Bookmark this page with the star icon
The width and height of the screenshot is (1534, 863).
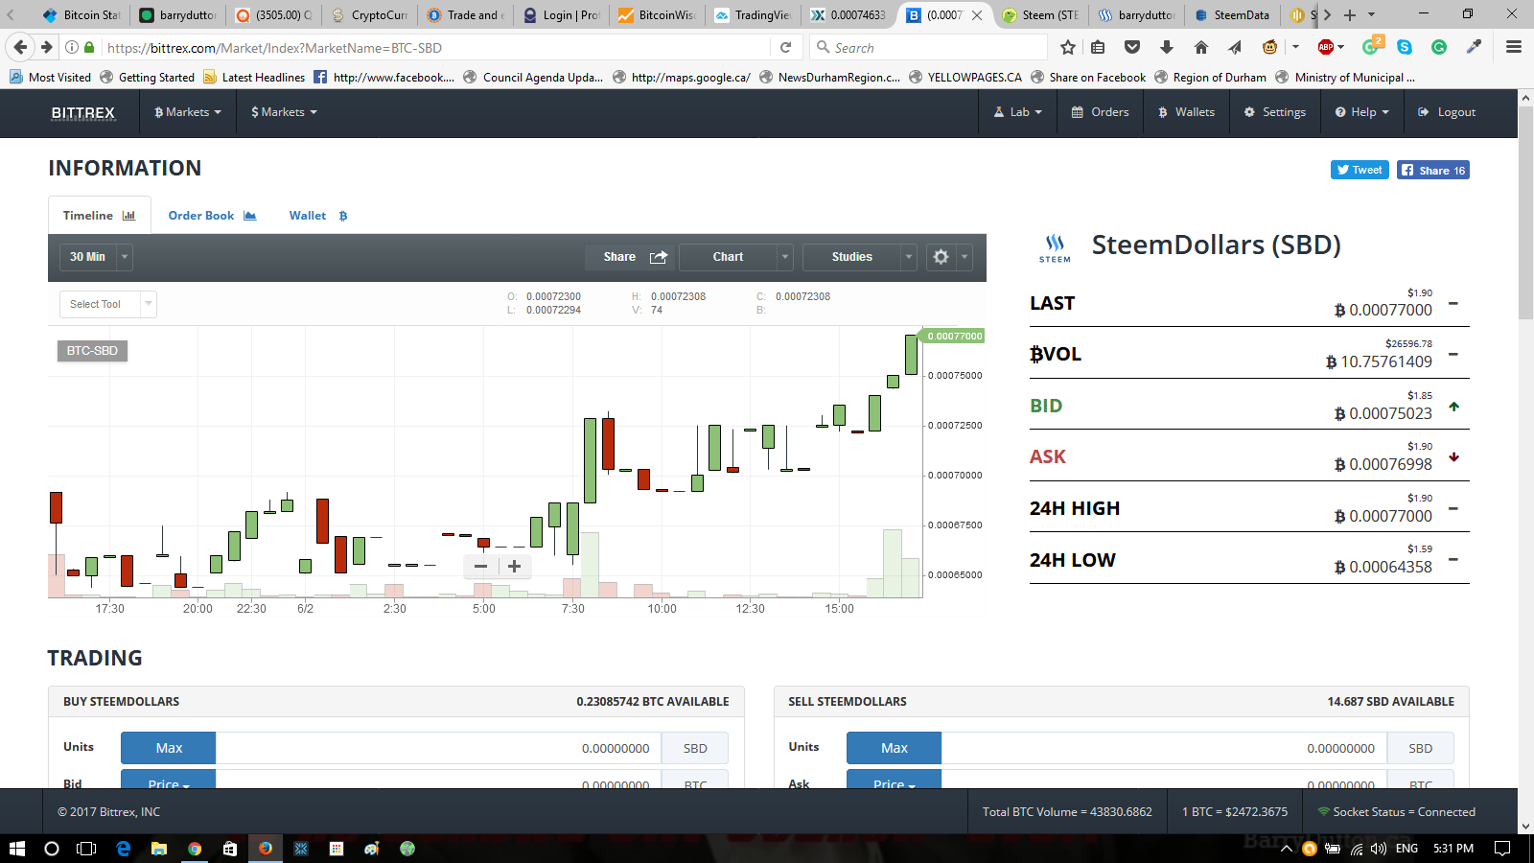pos(1068,47)
